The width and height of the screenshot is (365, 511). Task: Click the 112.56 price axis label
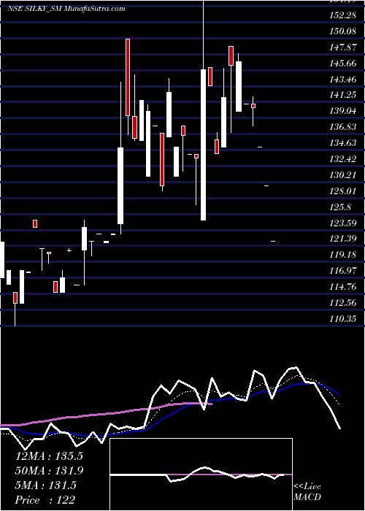coord(344,303)
